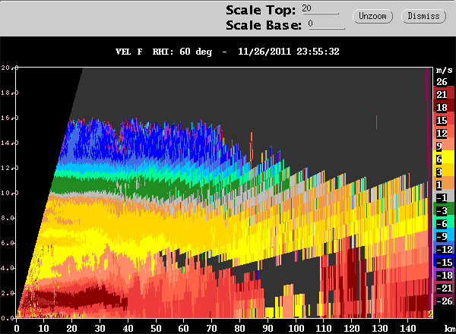Click the -18 m/s purple legend swatch
The height and width of the screenshot is (334, 456).
pyautogui.click(x=444, y=275)
